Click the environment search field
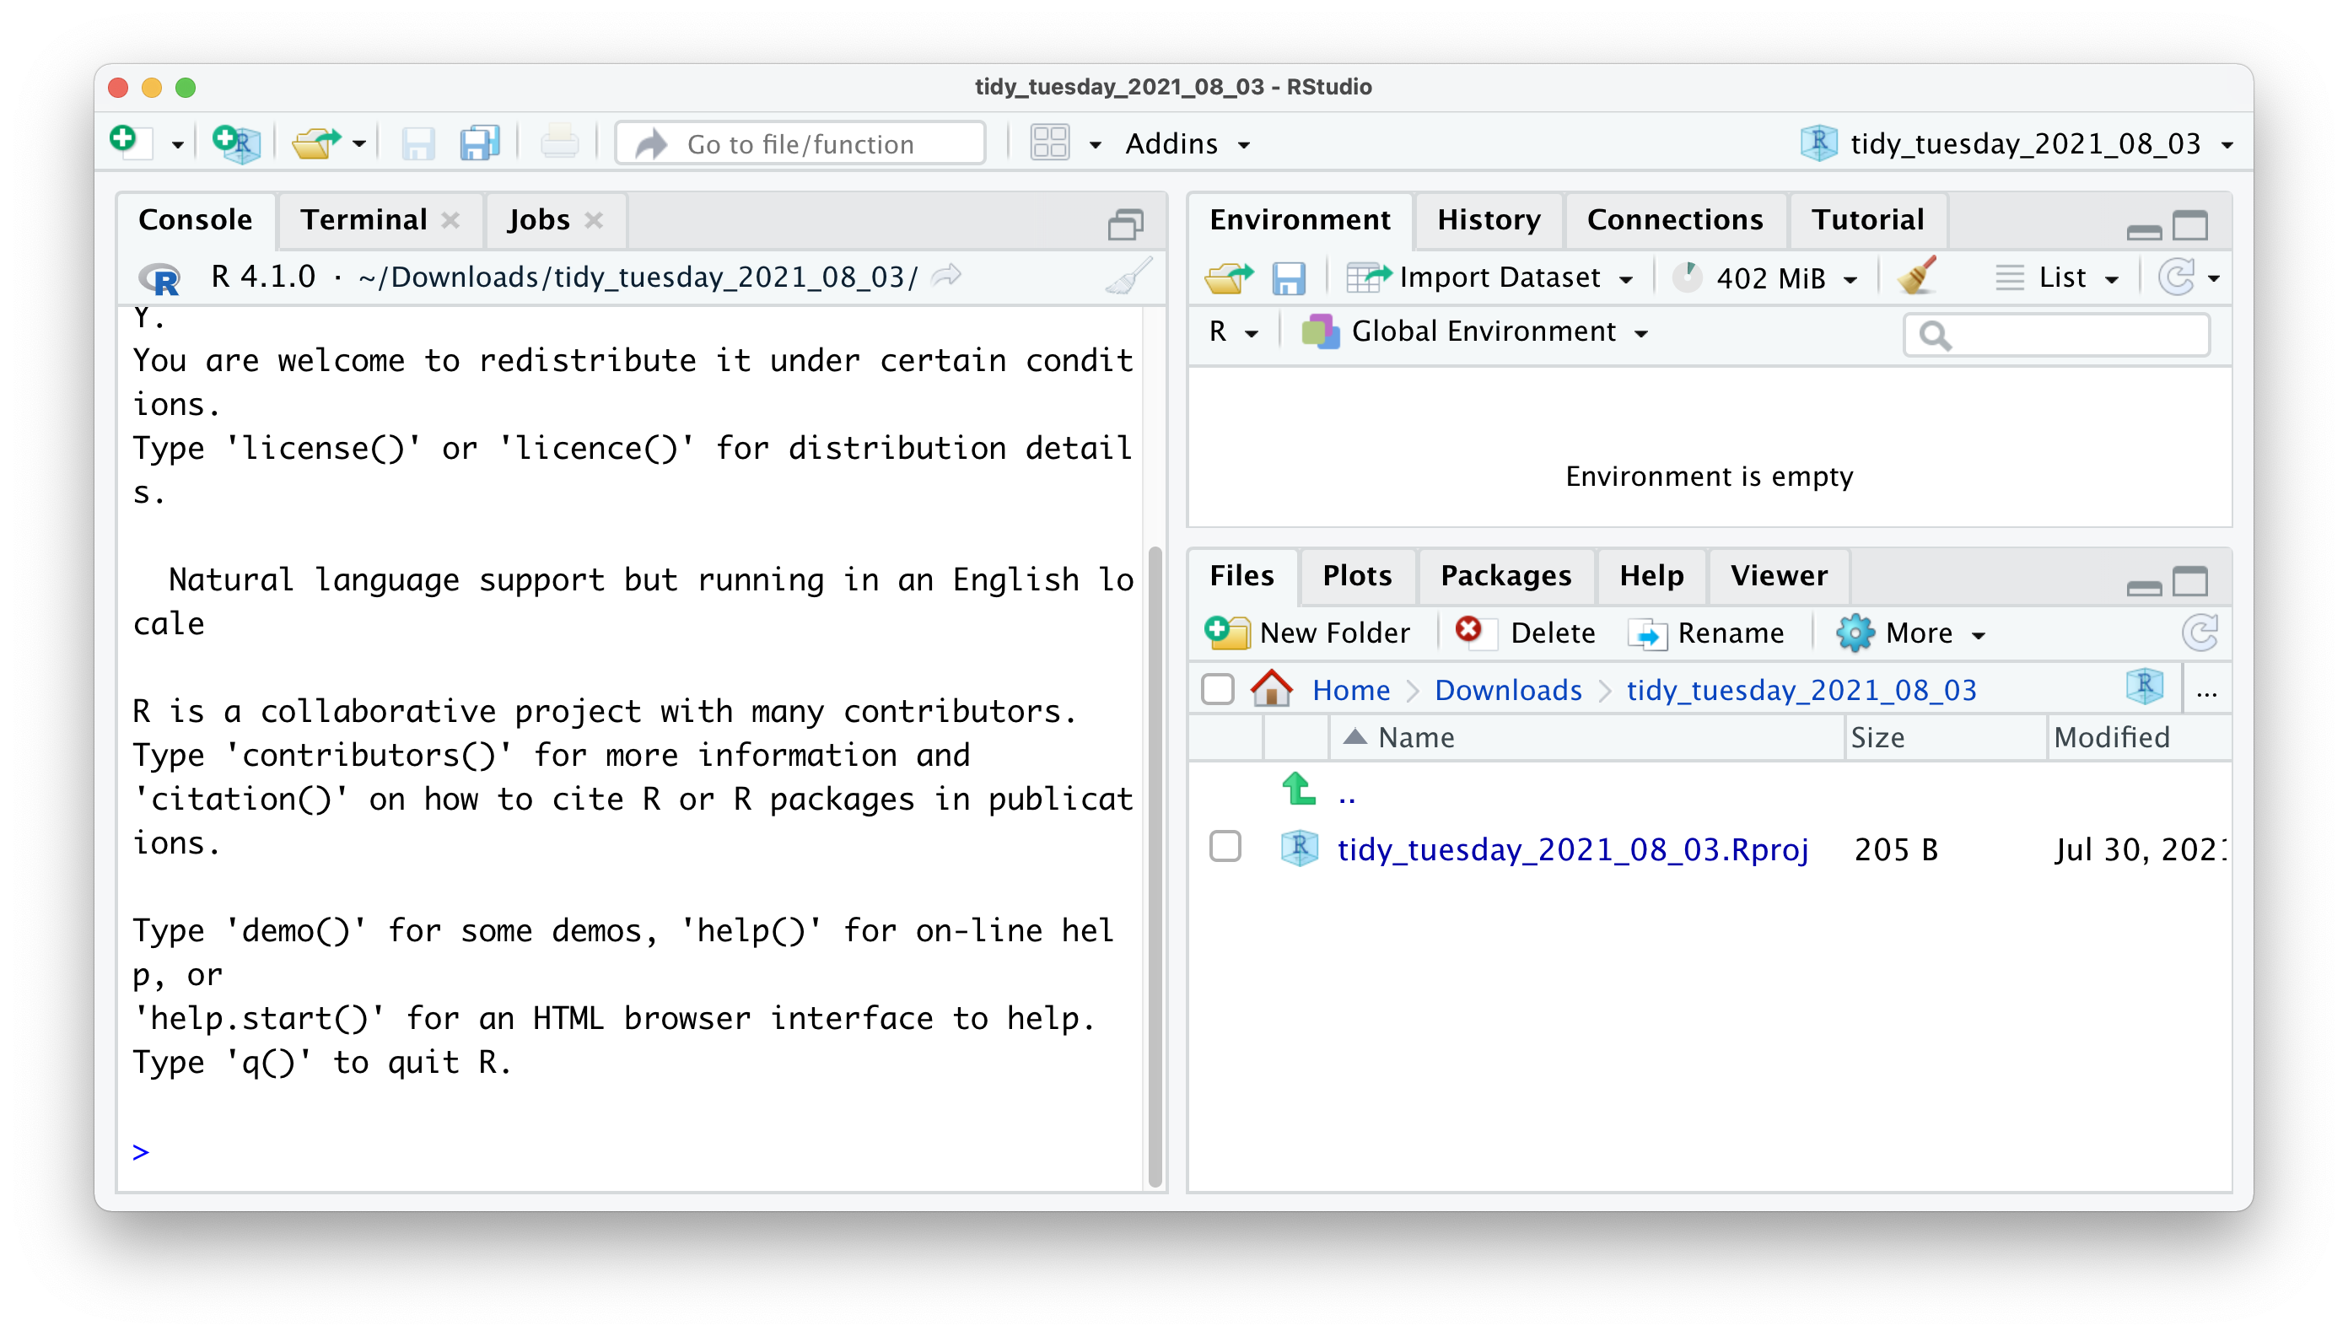Image resolution: width=2348 pixels, height=1336 pixels. (x=2055, y=334)
